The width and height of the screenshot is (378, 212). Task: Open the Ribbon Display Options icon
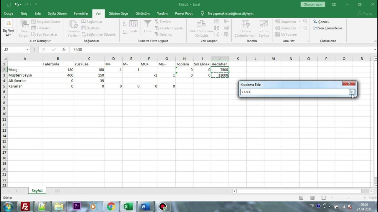tap(334, 4)
